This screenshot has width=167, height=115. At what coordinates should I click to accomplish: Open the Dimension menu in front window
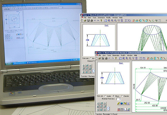click(x=116, y=55)
